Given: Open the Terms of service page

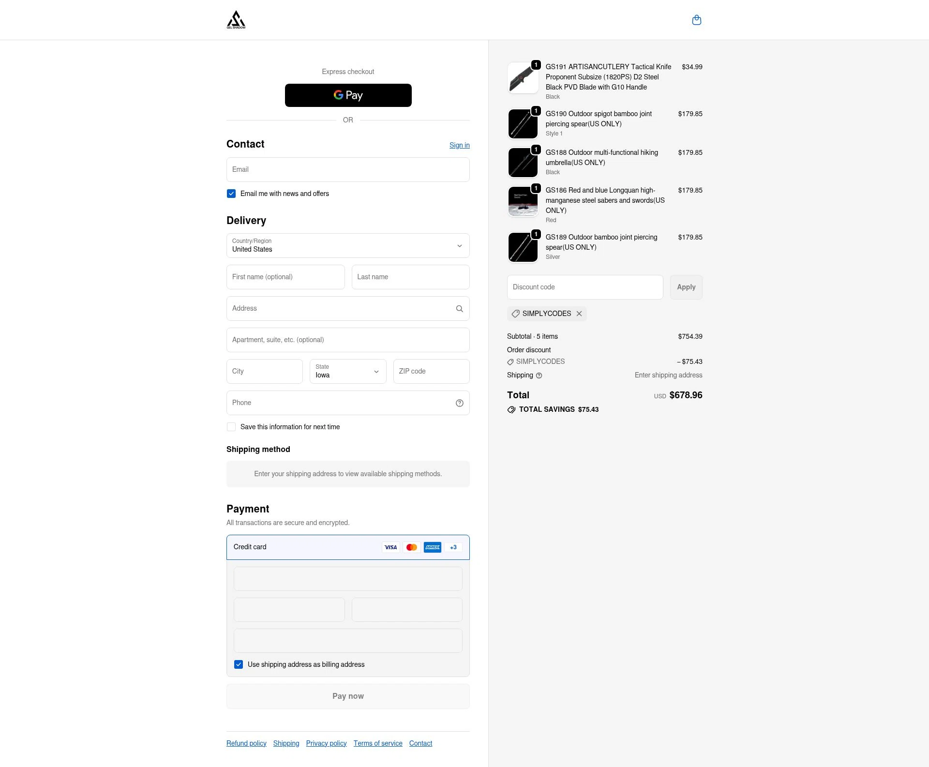Looking at the screenshot, I should (x=378, y=743).
